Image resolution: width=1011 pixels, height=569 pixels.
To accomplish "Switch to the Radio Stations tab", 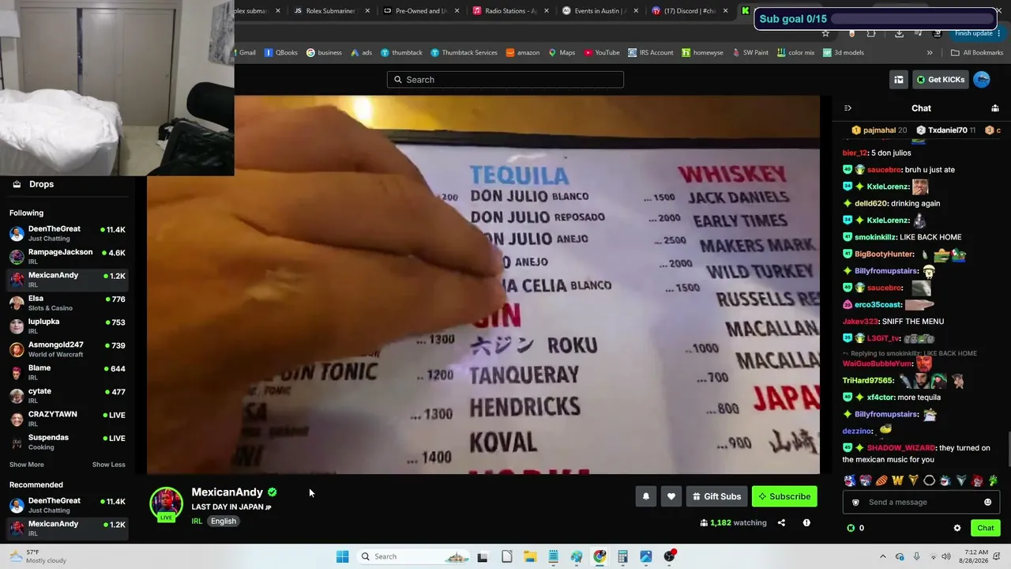I will [x=511, y=11].
